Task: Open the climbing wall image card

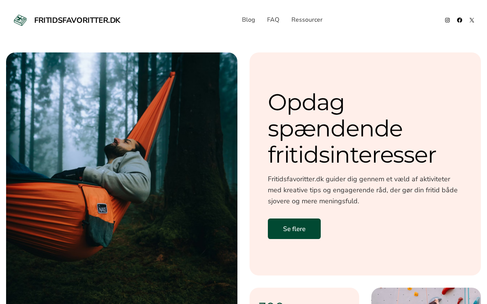Action: (426, 296)
